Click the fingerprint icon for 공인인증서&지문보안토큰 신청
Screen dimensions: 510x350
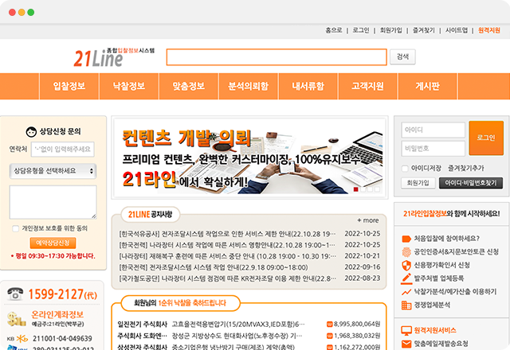pyautogui.click(x=406, y=252)
